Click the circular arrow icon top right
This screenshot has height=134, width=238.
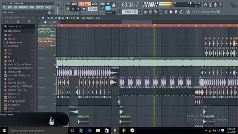(205, 5)
